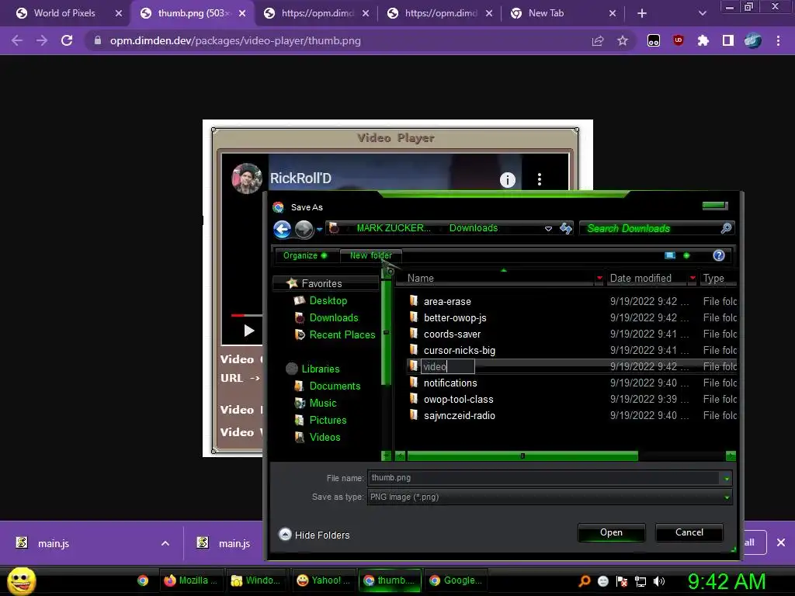Click the File name input field

coord(543,478)
